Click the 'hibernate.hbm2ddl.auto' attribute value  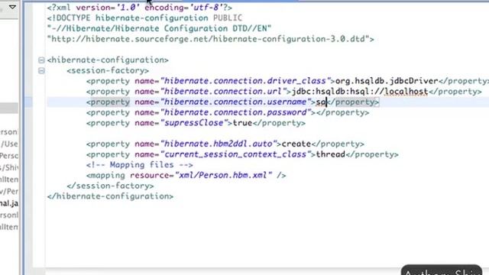point(219,144)
